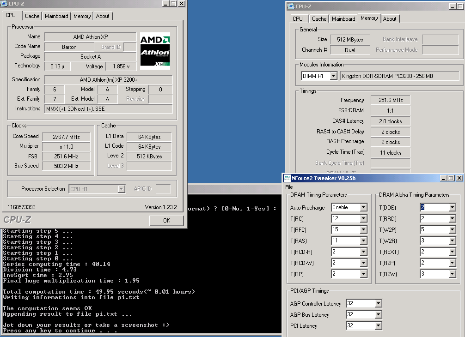Expand the T(RP) dropdown
Screen dimensions: 465x337
[364, 274]
